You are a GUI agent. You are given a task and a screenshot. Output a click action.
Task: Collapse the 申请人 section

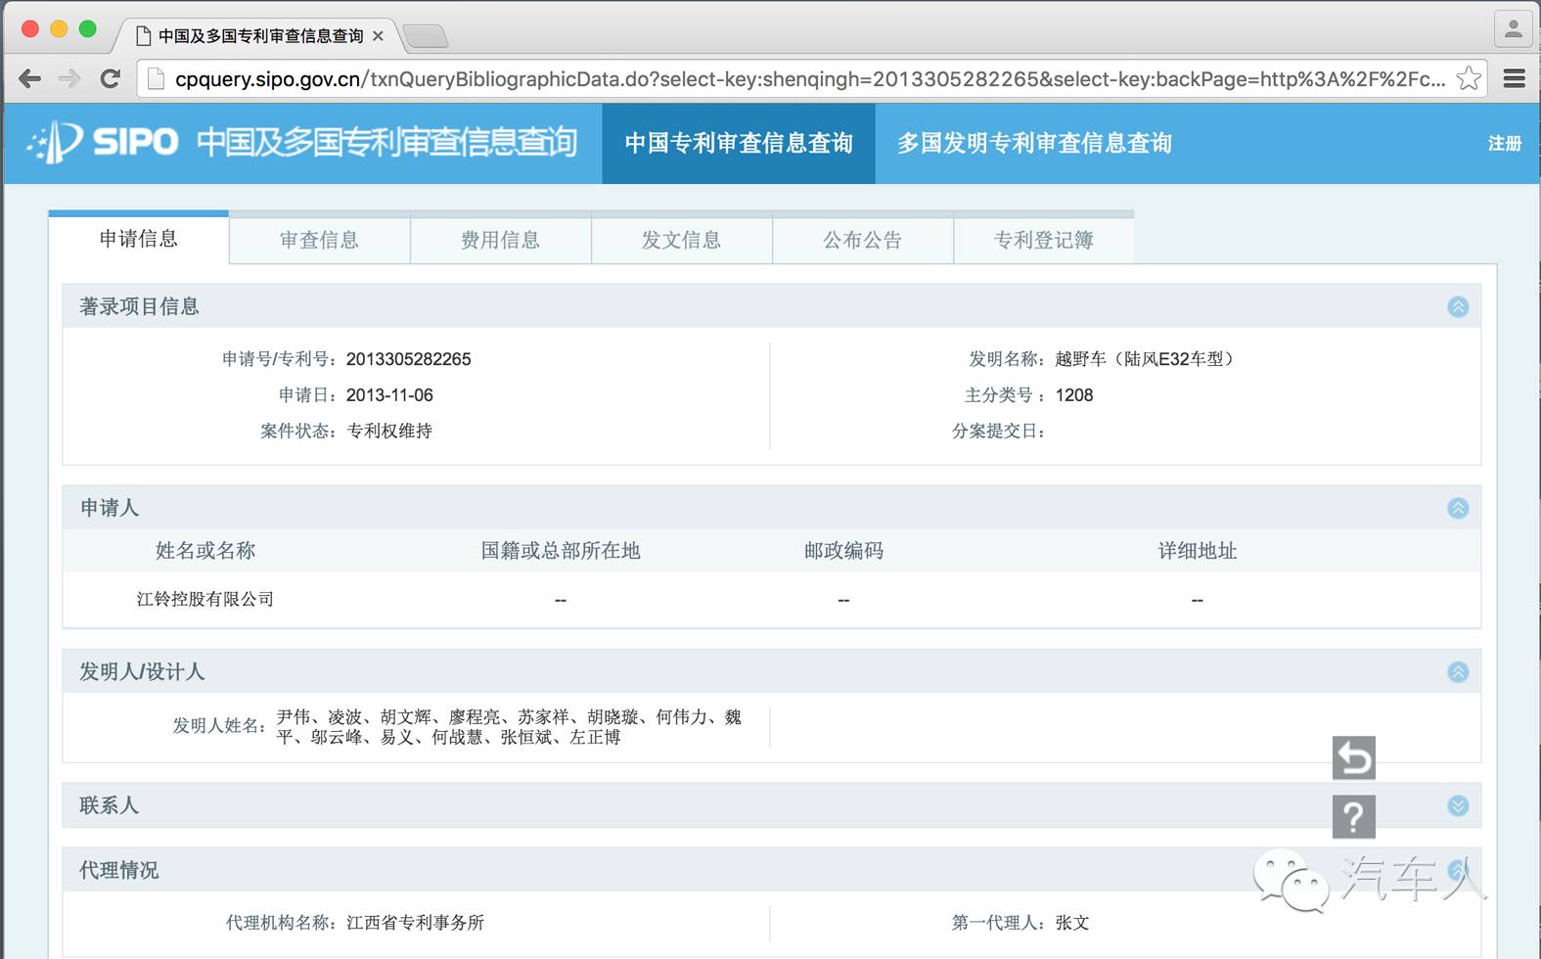pos(1458,508)
